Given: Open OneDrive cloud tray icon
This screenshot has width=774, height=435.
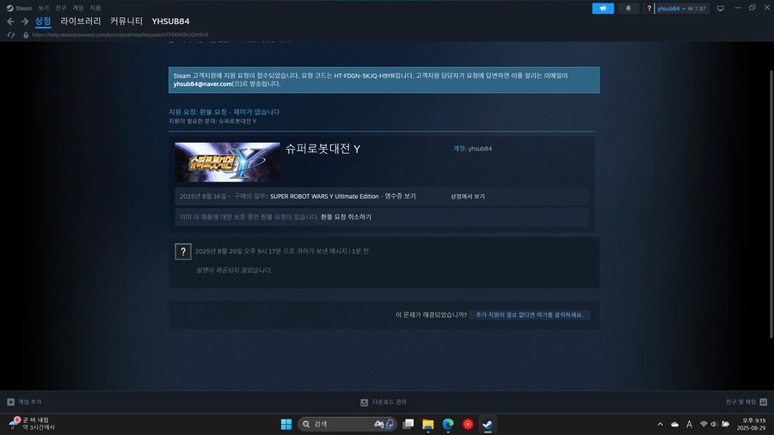Looking at the screenshot, I should [674, 424].
